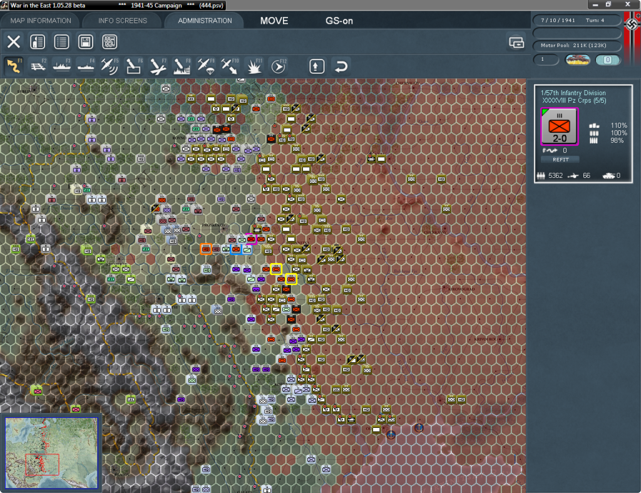Click the boxed up-arrow toolbar icon
Viewport: 641px width, 493px height.
click(x=316, y=66)
